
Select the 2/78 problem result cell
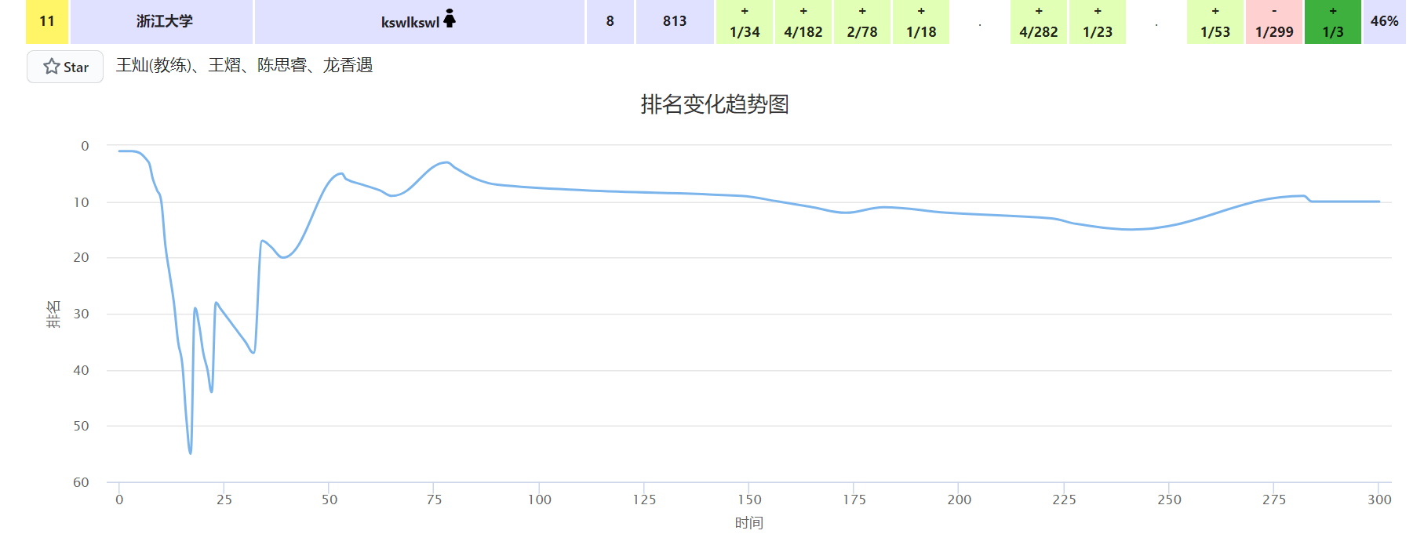[x=862, y=22]
